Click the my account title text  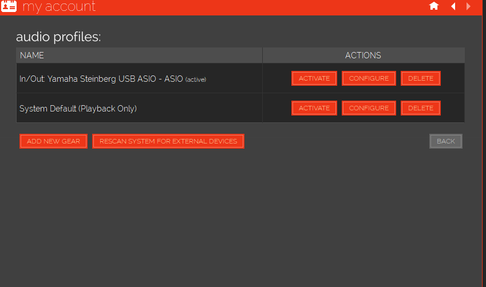[59, 7]
